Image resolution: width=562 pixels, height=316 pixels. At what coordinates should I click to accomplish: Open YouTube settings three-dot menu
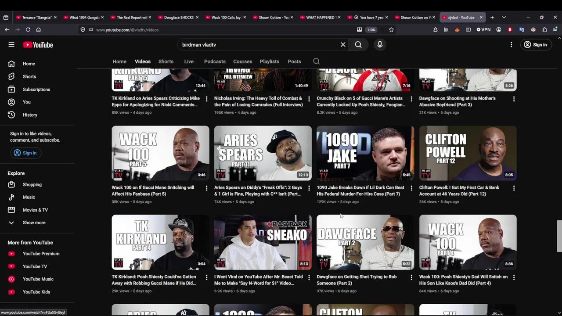pyautogui.click(x=511, y=45)
